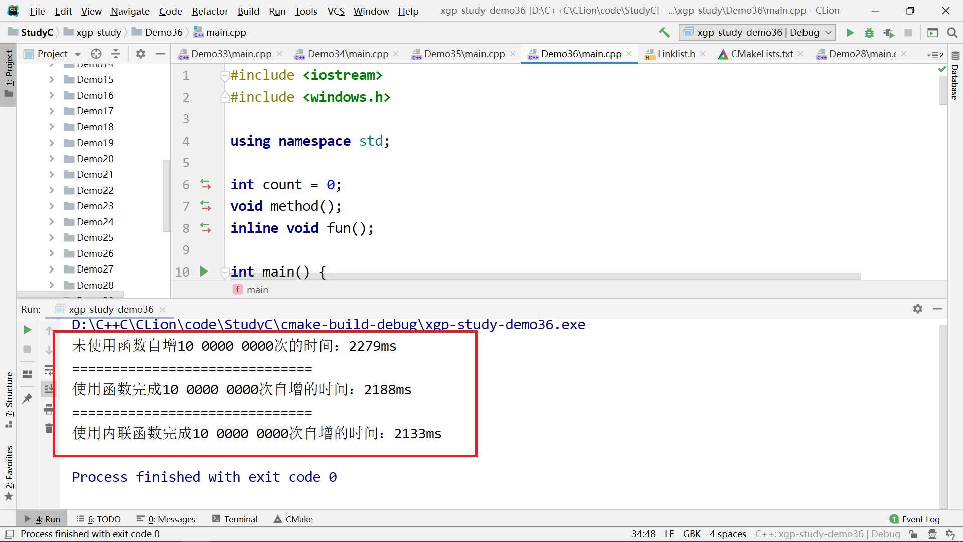The height and width of the screenshot is (542, 963).
Task: Click the Build hammer icon
Action: pyautogui.click(x=664, y=33)
